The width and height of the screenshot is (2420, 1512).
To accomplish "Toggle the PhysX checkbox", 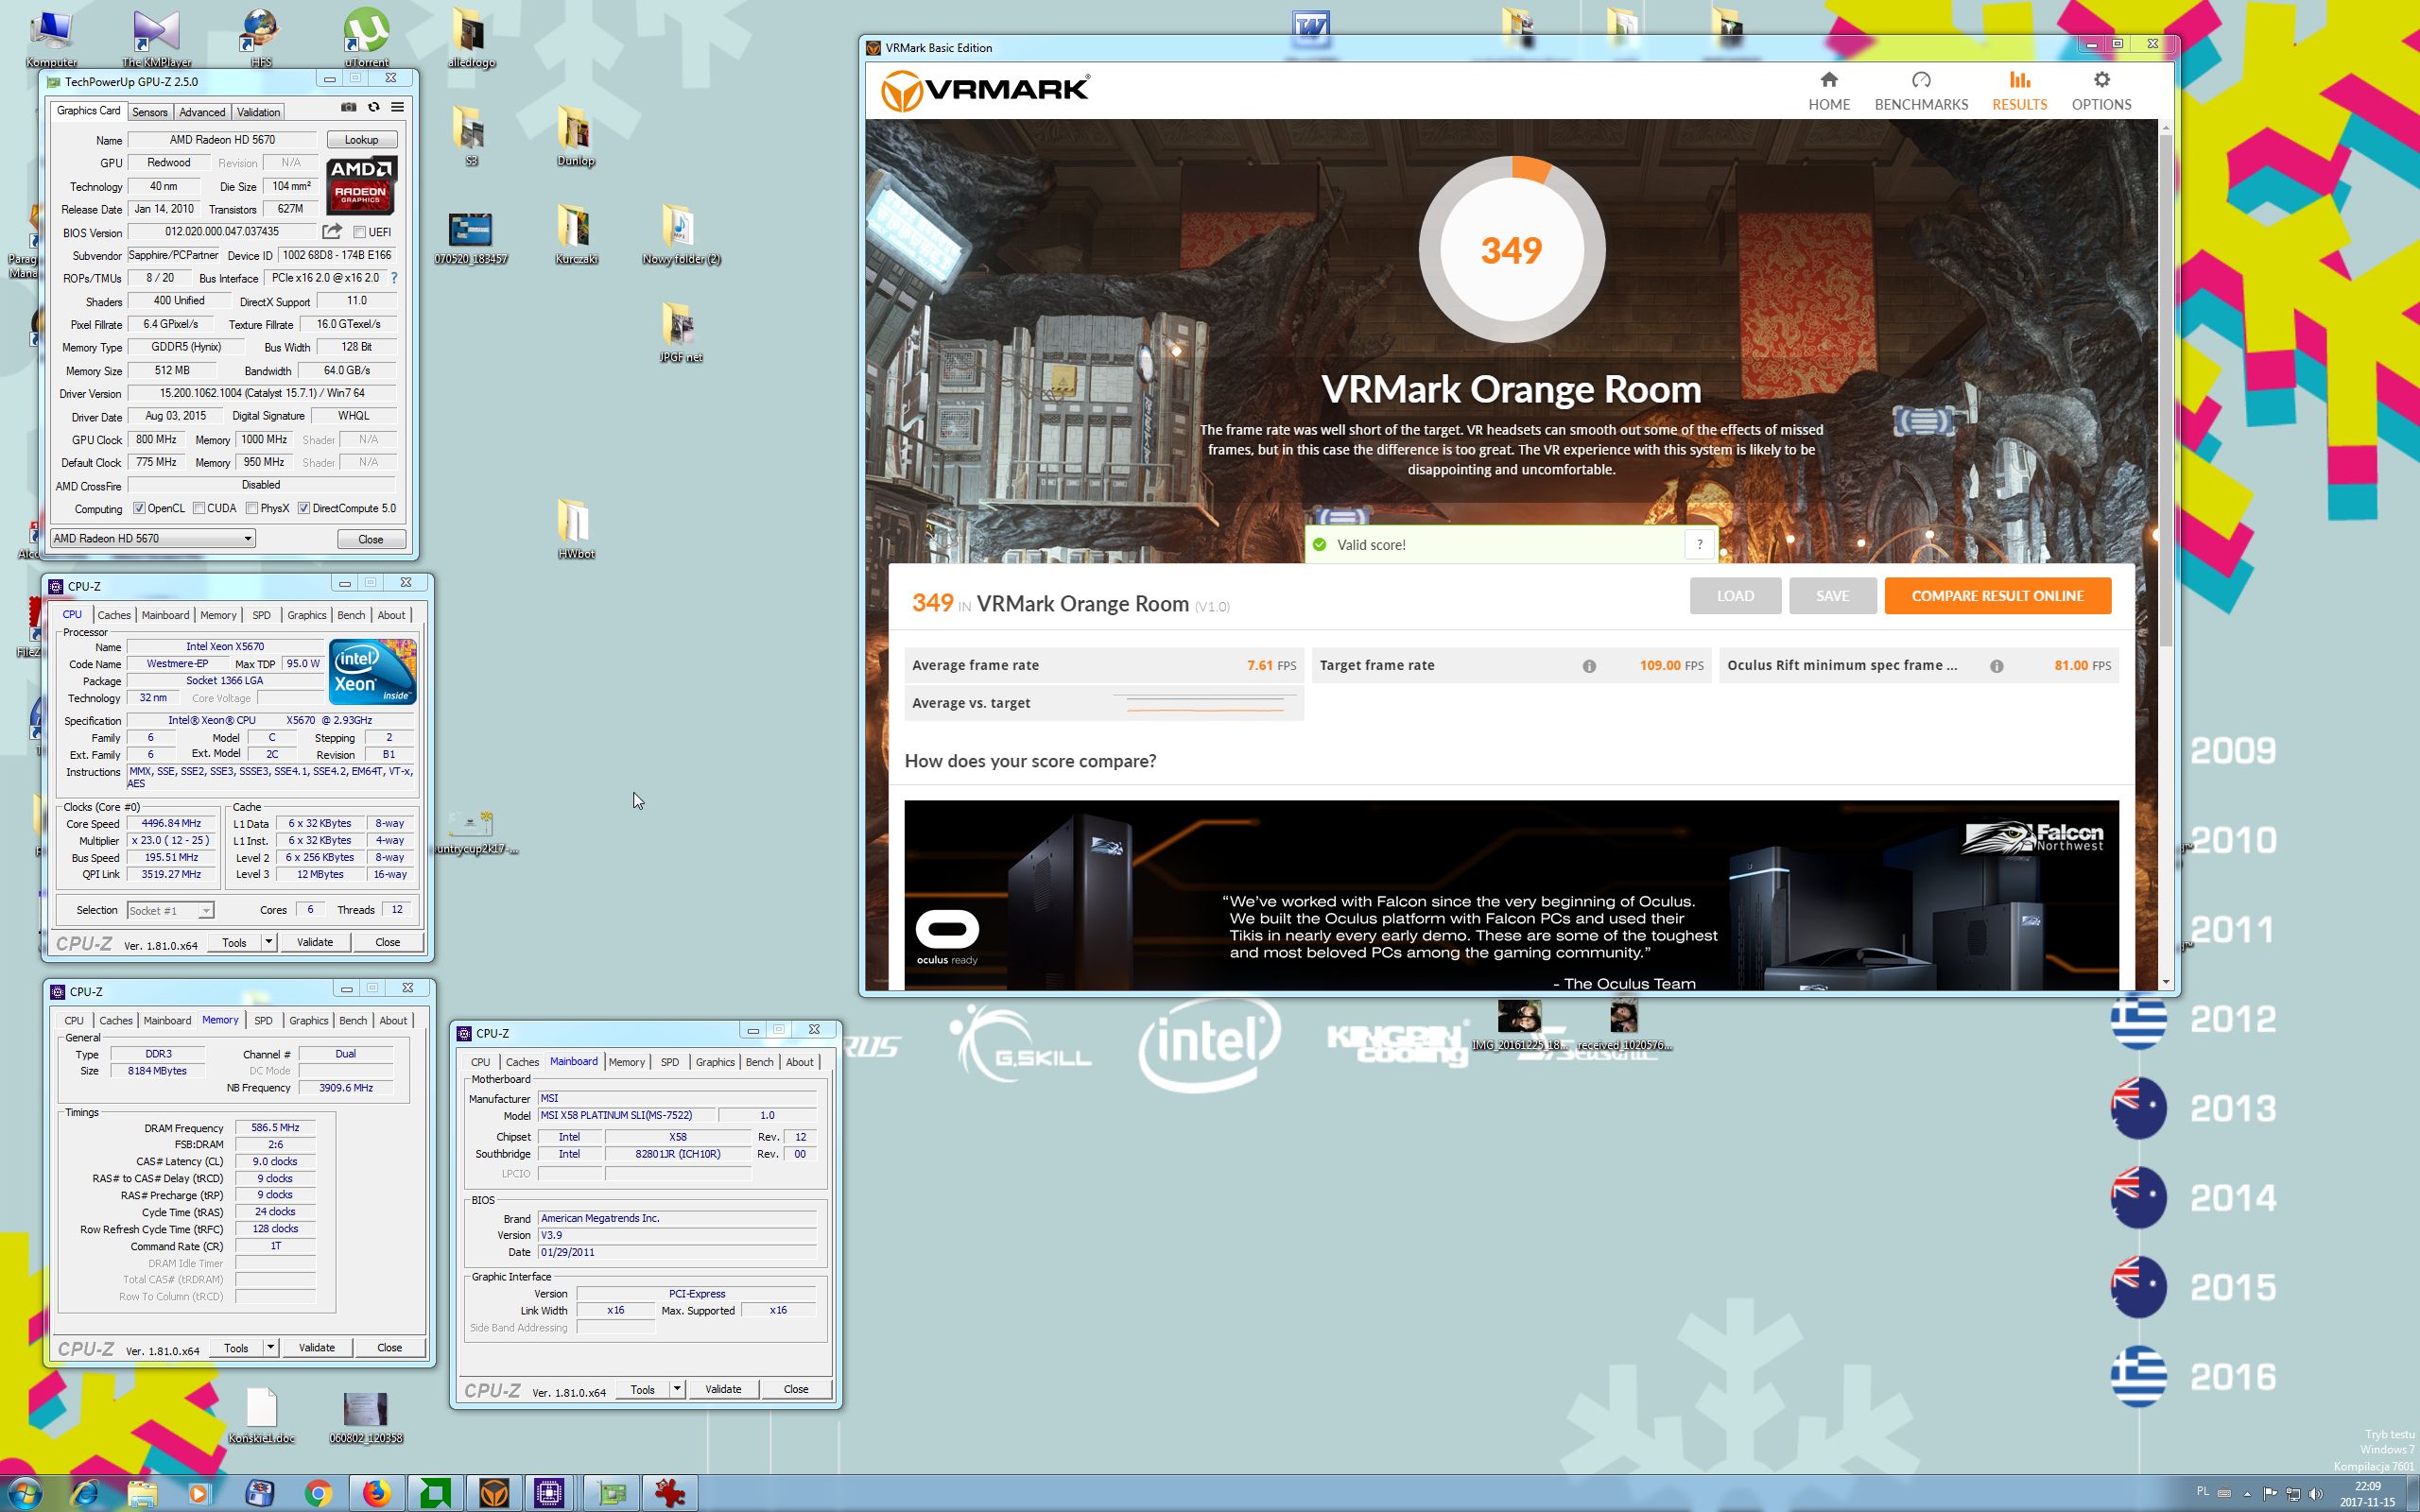I will 252,508.
